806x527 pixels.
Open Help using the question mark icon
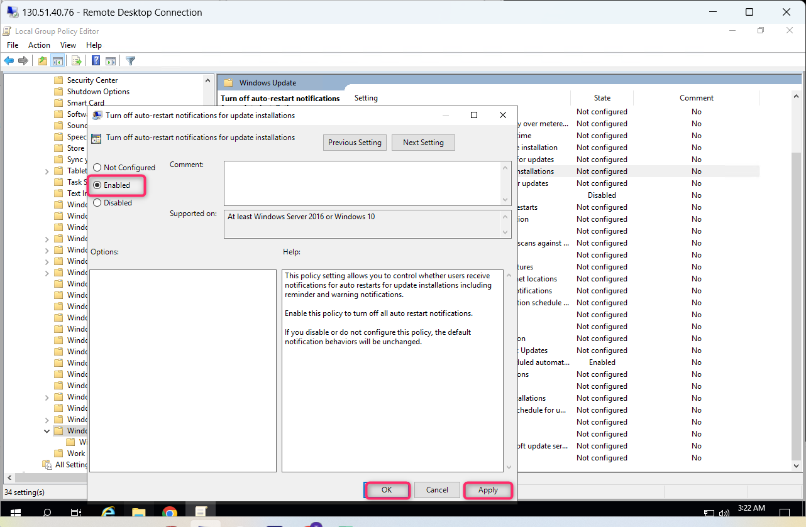click(x=95, y=60)
